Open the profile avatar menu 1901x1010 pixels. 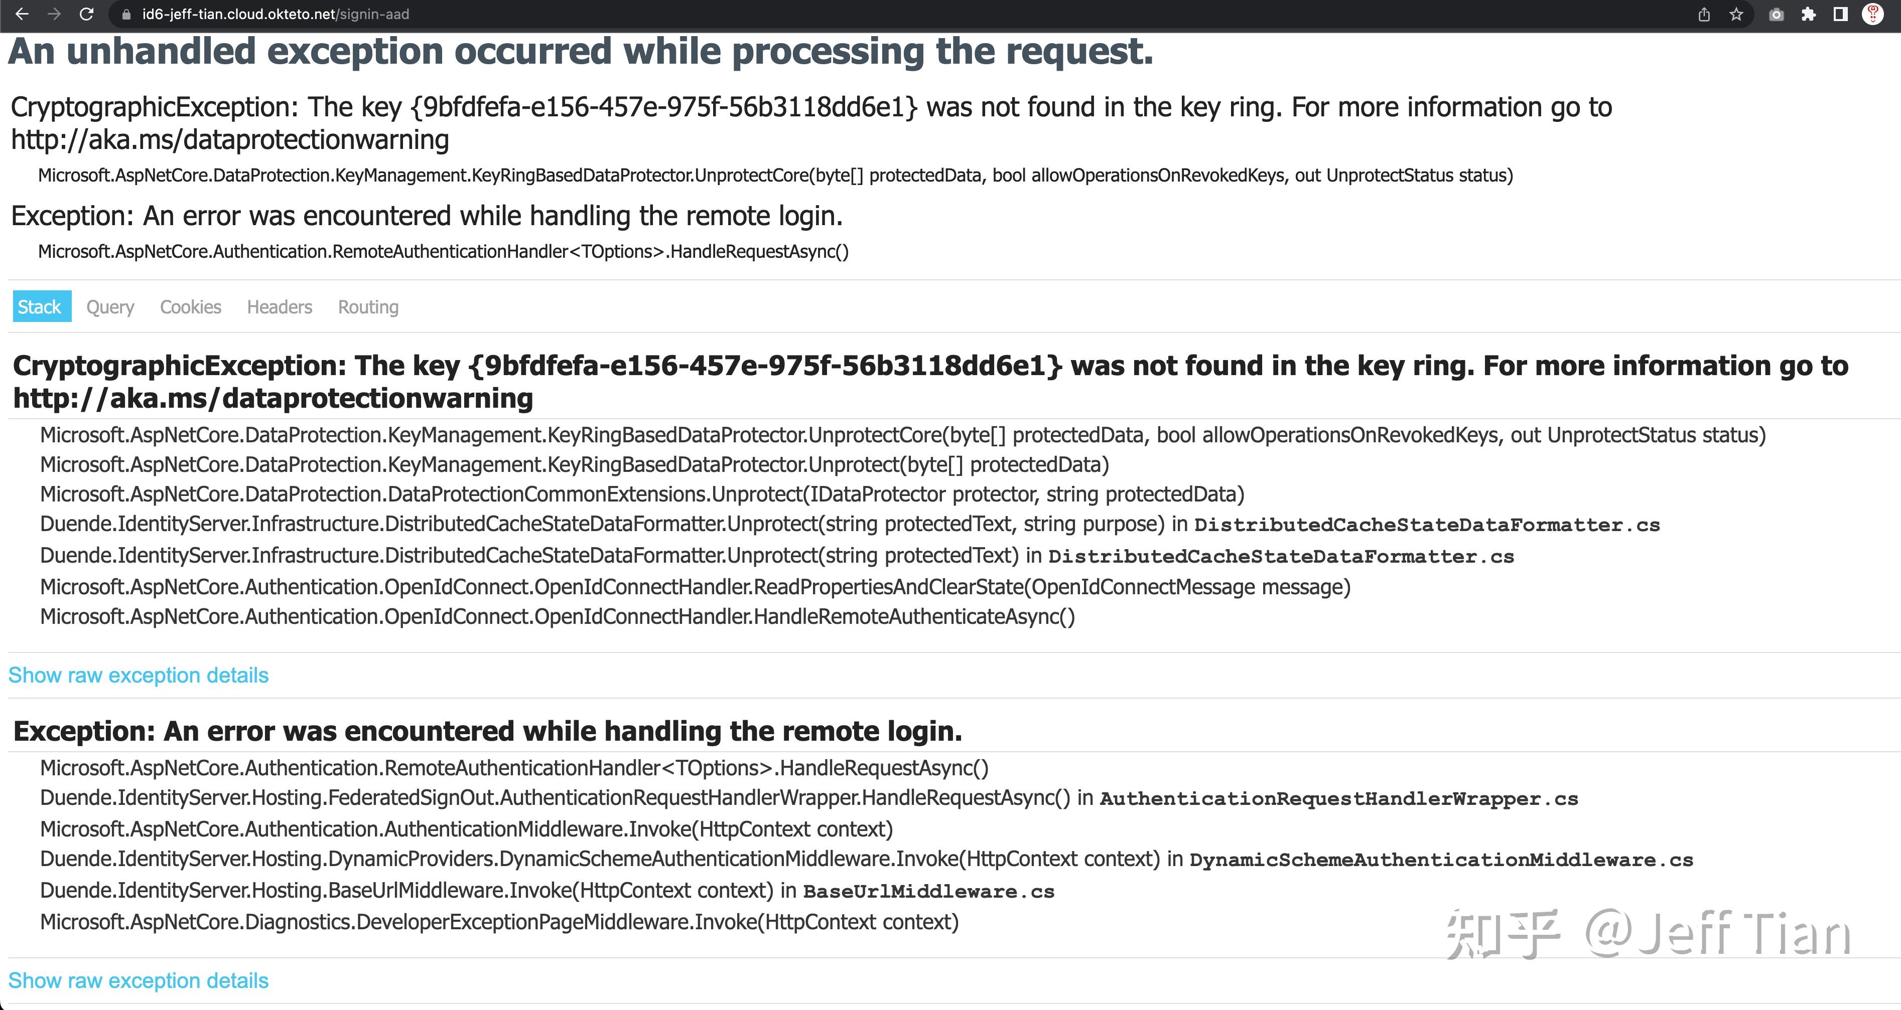click(x=1873, y=14)
